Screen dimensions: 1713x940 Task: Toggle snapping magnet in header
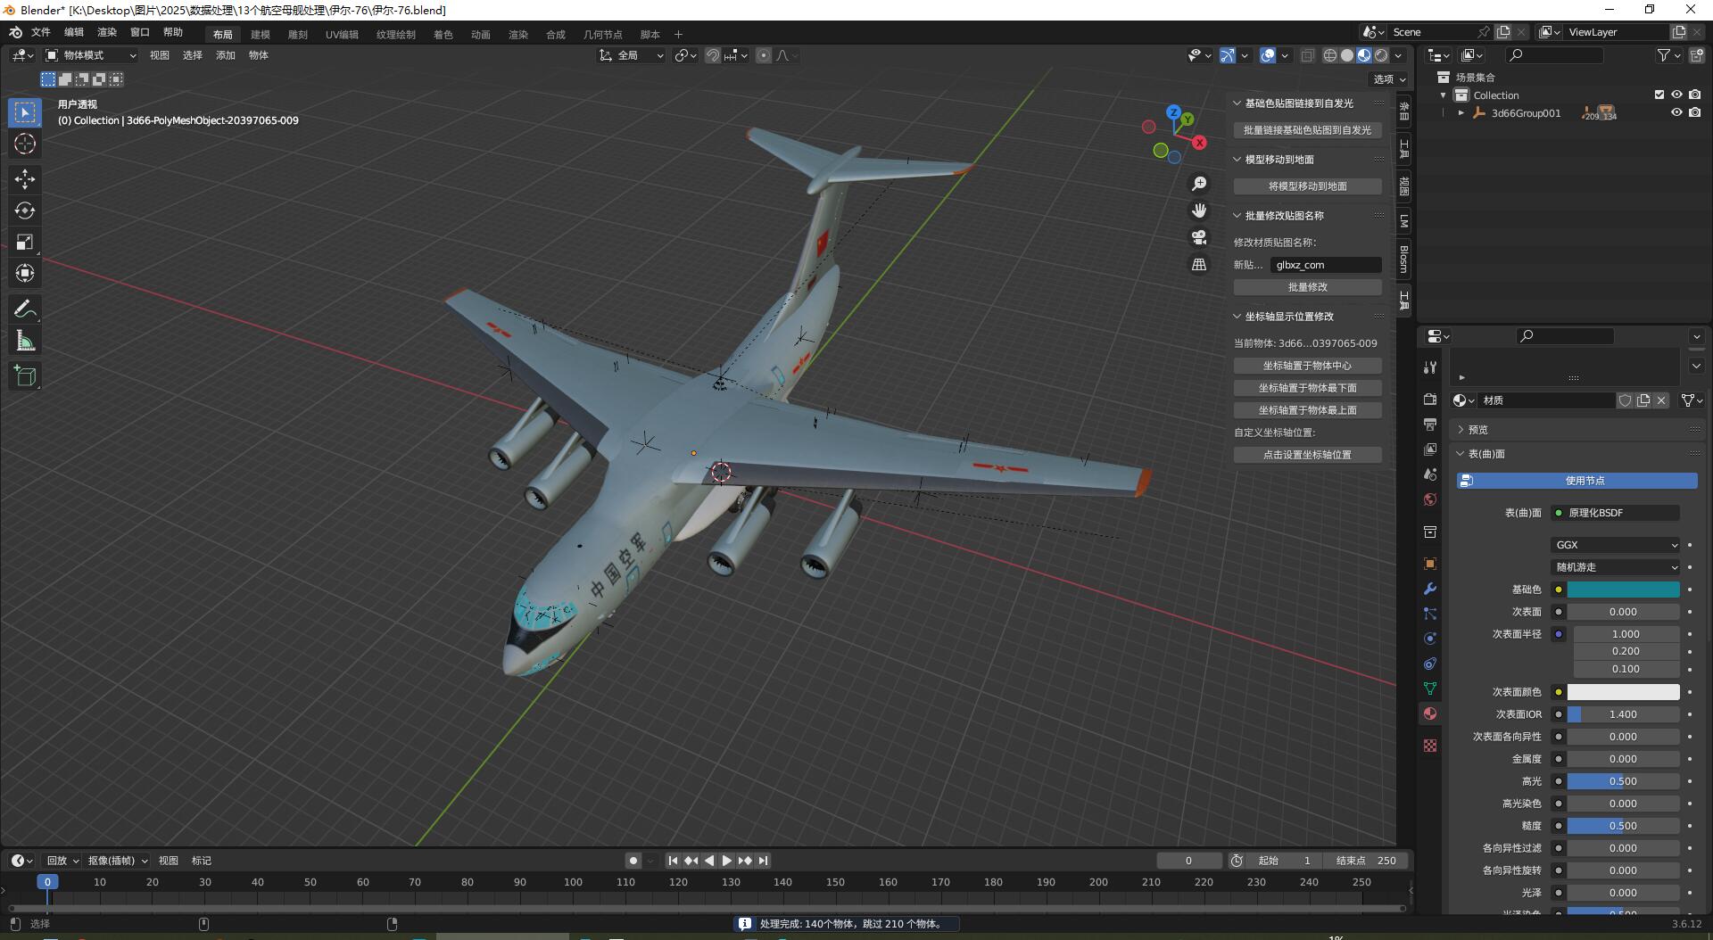click(x=713, y=55)
